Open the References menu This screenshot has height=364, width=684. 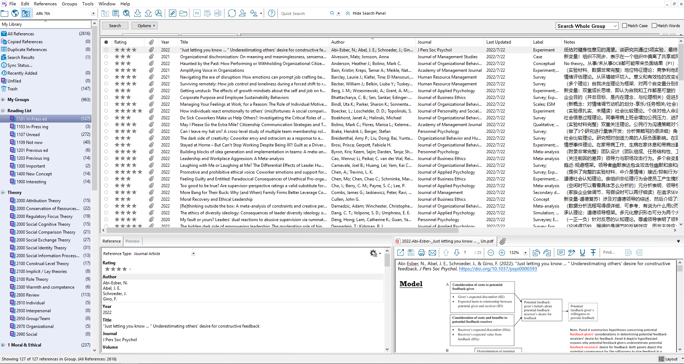click(45, 4)
